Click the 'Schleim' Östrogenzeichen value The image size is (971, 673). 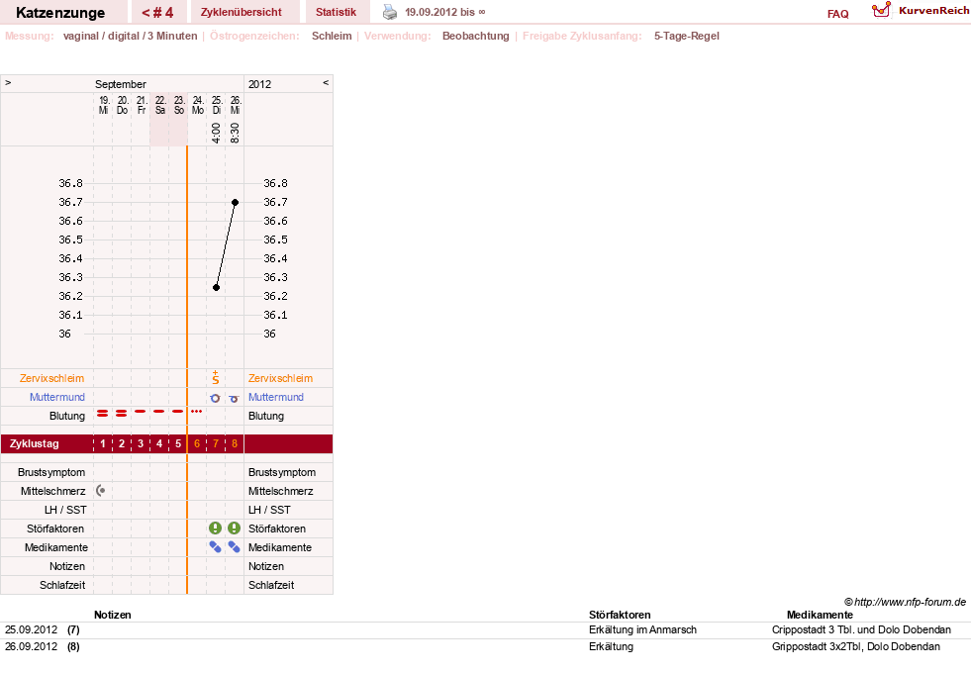(332, 36)
